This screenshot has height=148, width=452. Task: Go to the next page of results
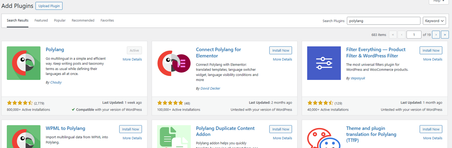436,35
